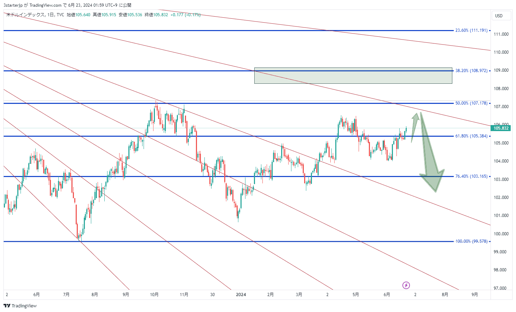
Task: Click the 6月 label left of 7月
Action: (x=36, y=295)
